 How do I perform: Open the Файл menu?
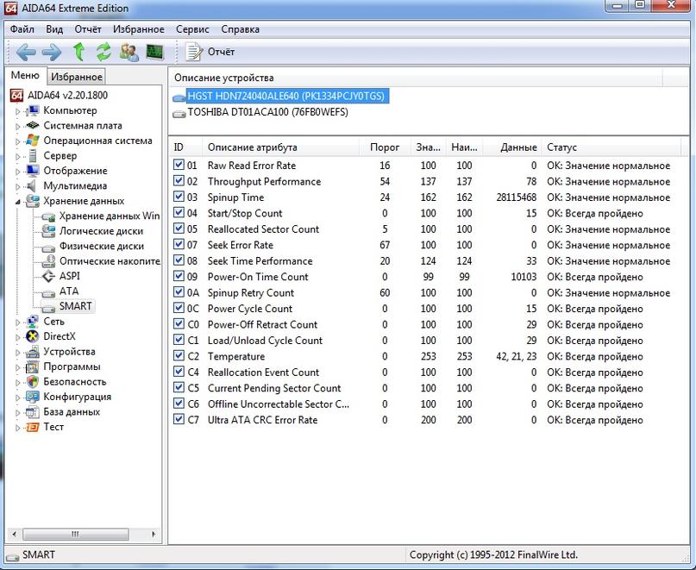pos(22,29)
